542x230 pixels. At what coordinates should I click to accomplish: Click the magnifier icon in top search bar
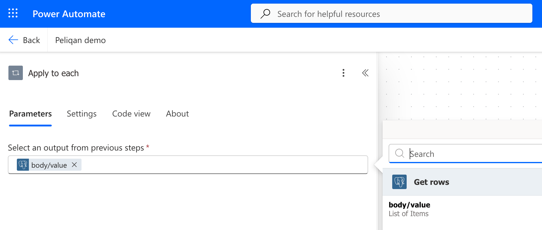pos(265,14)
